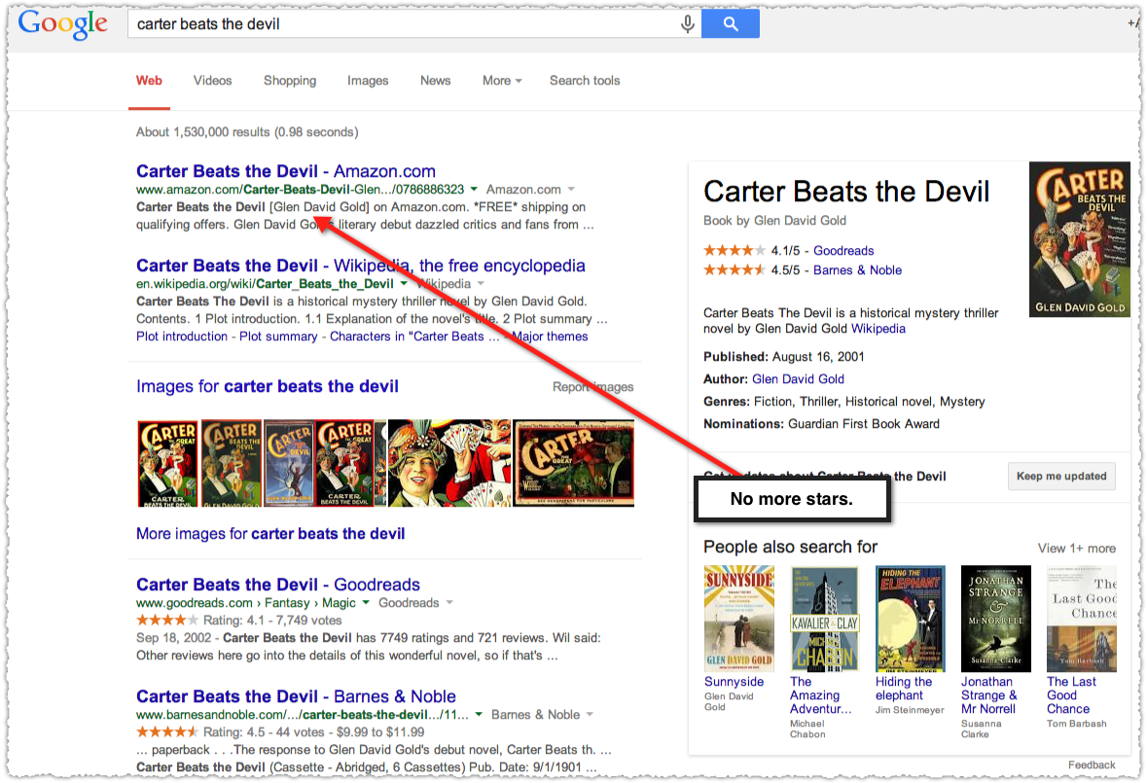Image resolution: width=1147 pixels, height=783 pixels.
Task: Click 4.5/5 star rating in knowledge panel
Action: [735, 270]
